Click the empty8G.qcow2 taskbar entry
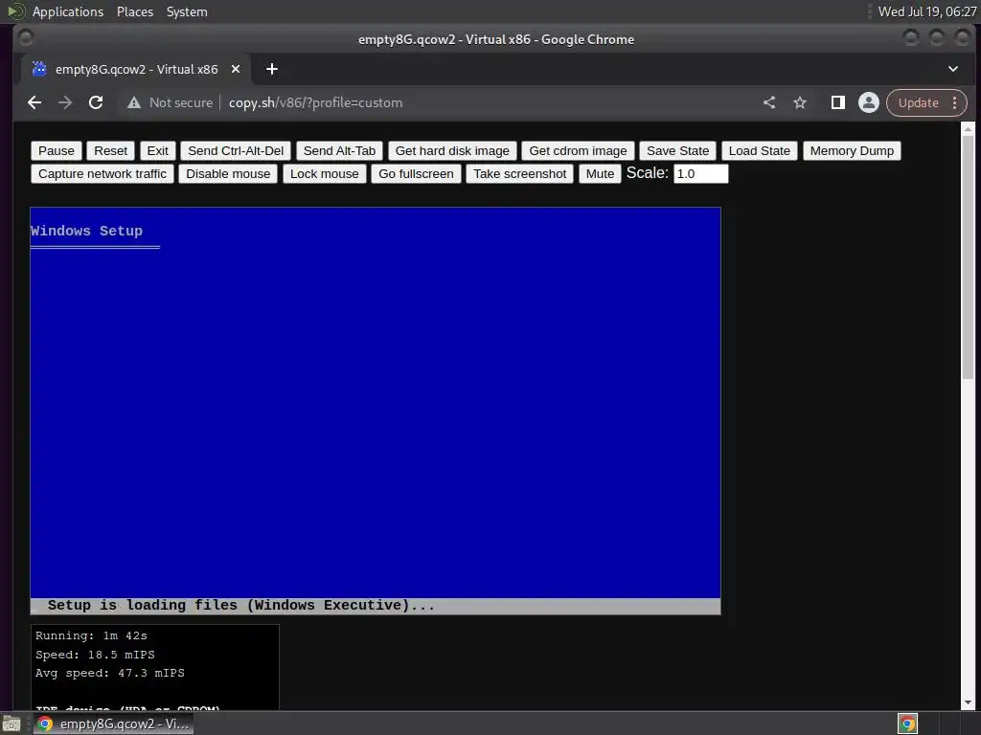 [x=114, y=724]
